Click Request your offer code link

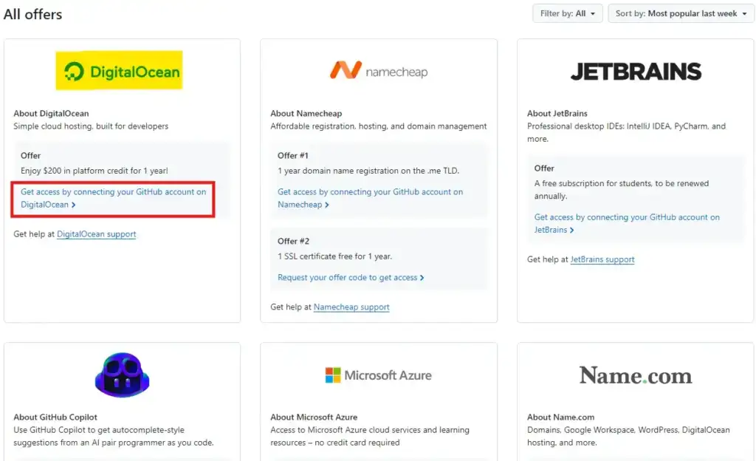[x=351, y=278]
